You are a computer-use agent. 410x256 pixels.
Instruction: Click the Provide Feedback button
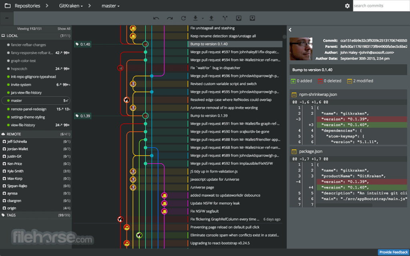(393, 252)
